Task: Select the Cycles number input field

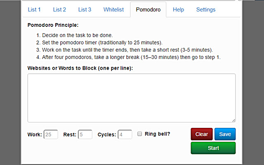Action: [x=125, y=134]
